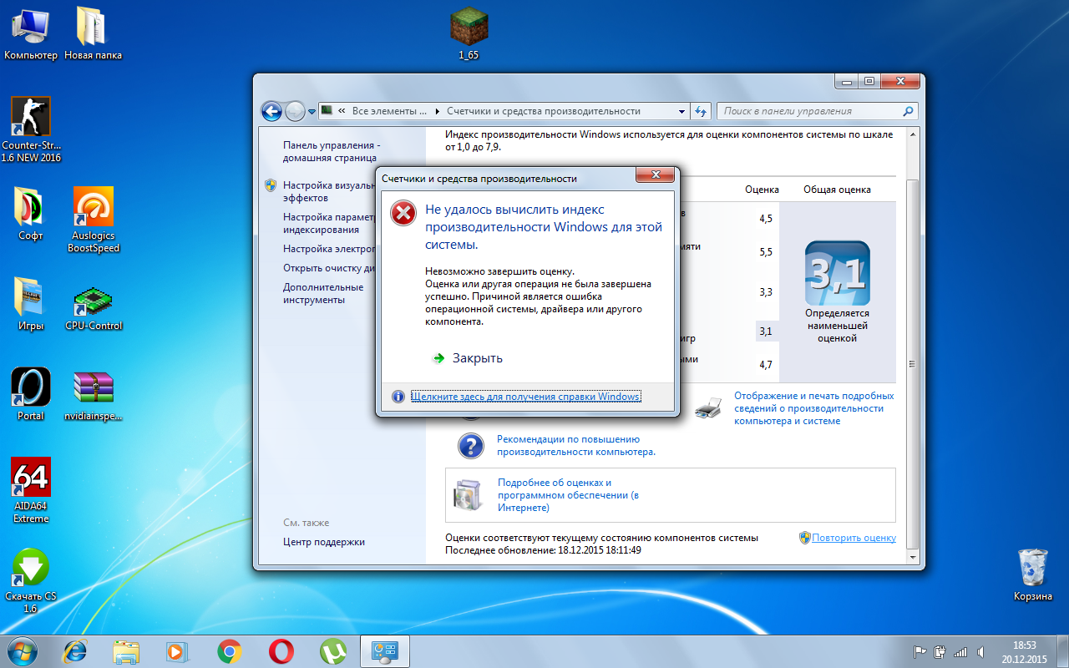Expand recent pages dropdown next to navigation arrows

point(312,111)
